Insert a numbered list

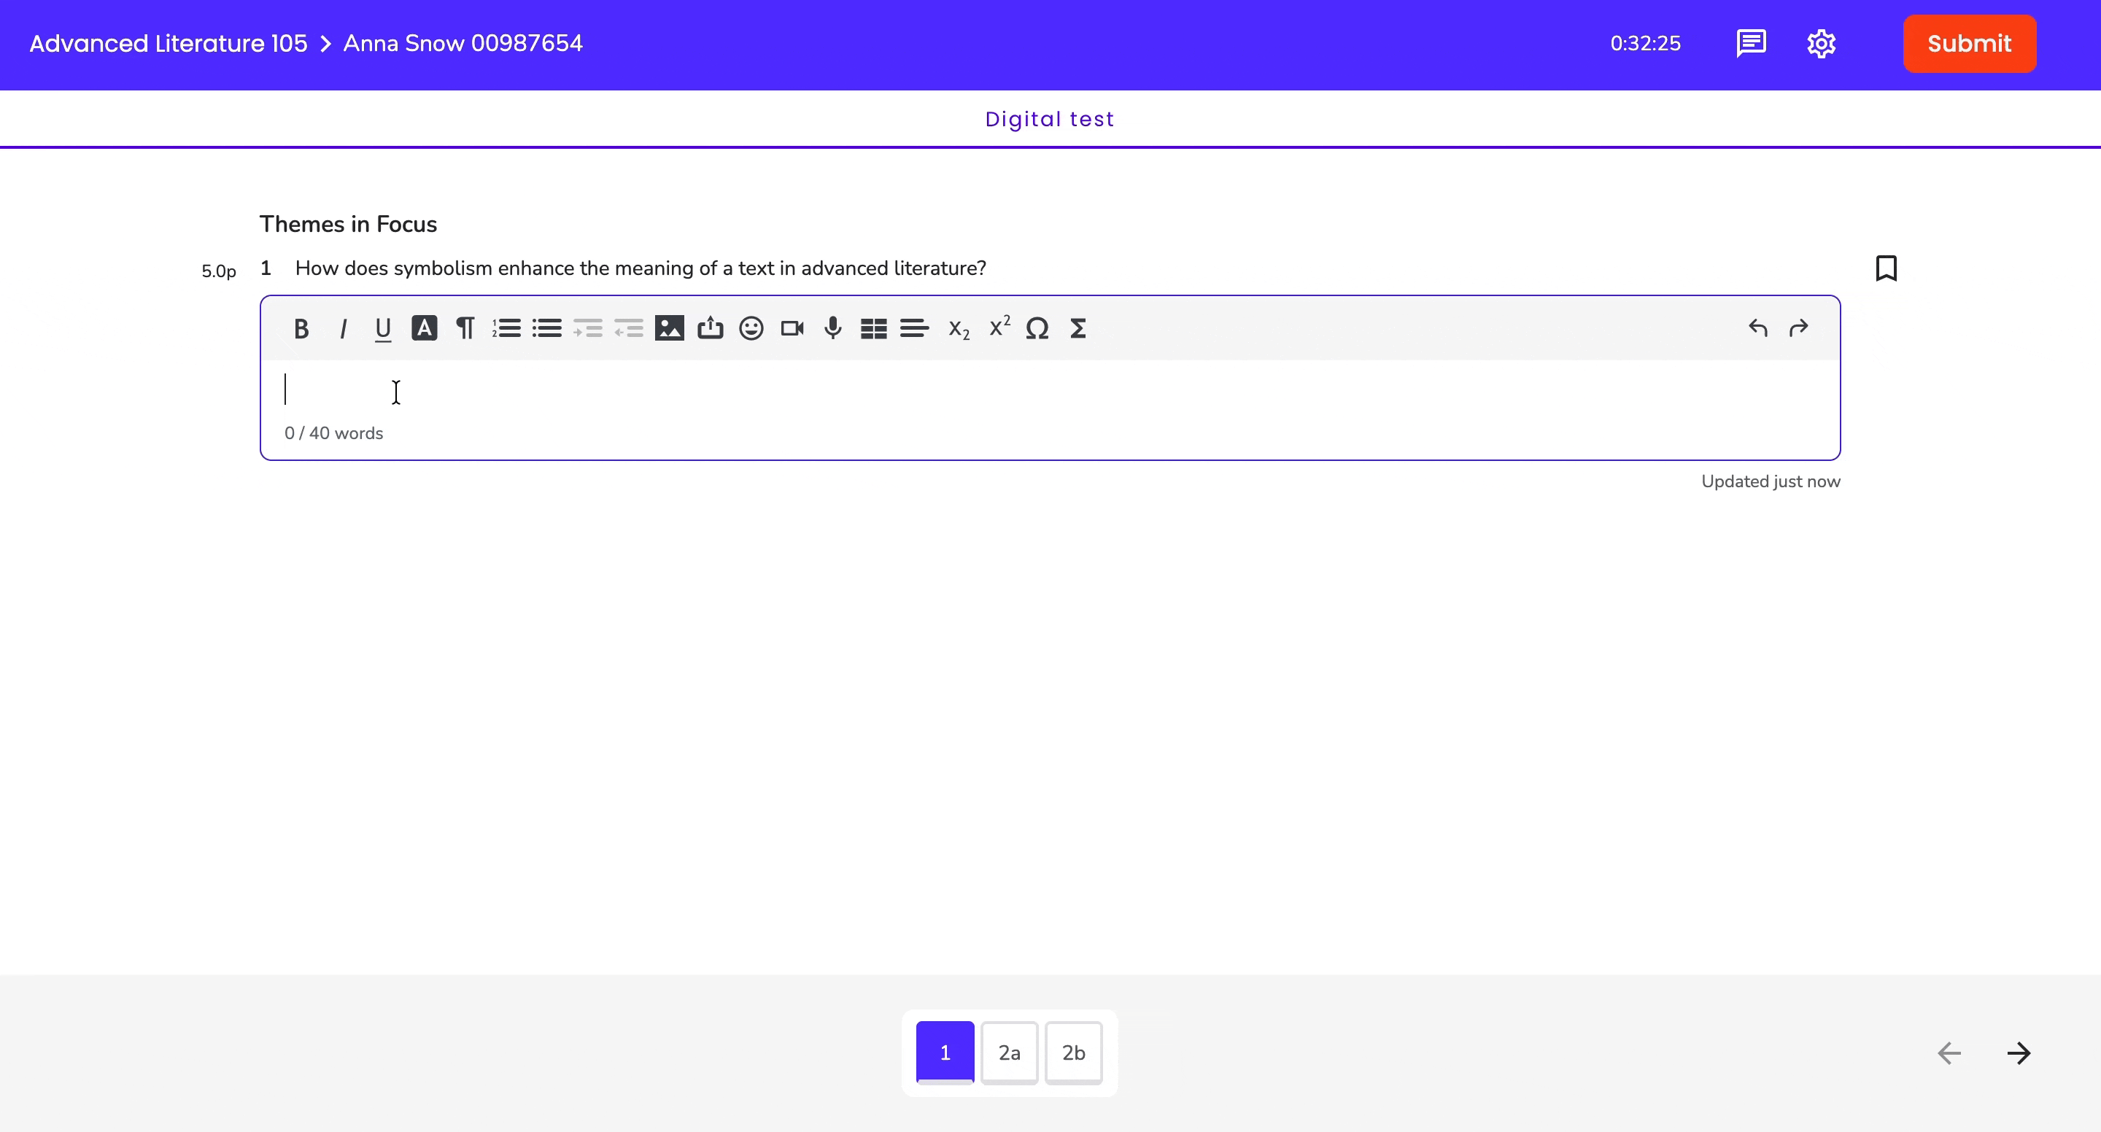pyautogui.click(x=506, y=327)
